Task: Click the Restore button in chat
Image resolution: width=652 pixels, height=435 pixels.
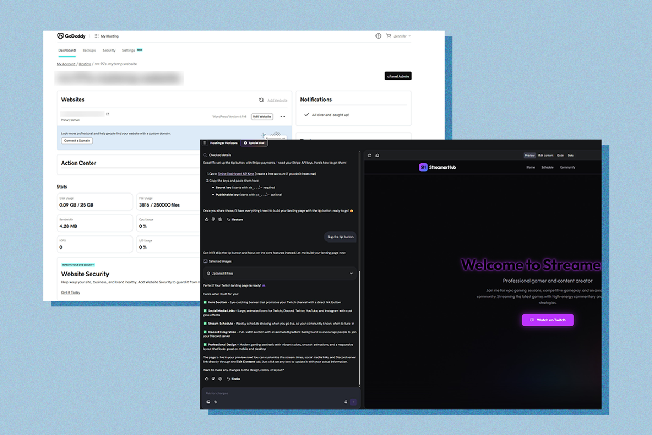Action: (235, 219)
